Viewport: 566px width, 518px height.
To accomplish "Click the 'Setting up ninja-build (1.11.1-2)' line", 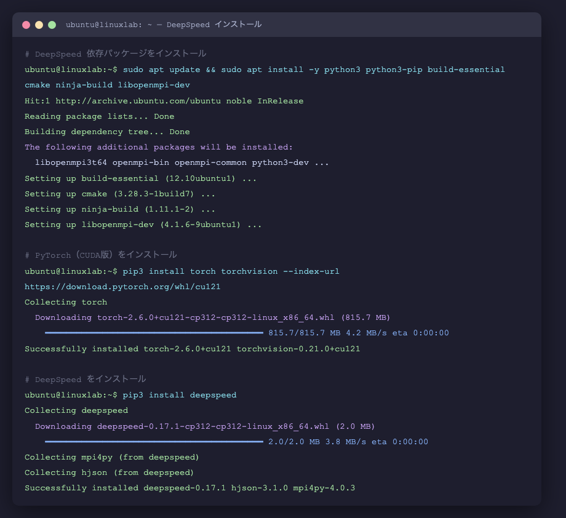I will [x=120, y=209].
